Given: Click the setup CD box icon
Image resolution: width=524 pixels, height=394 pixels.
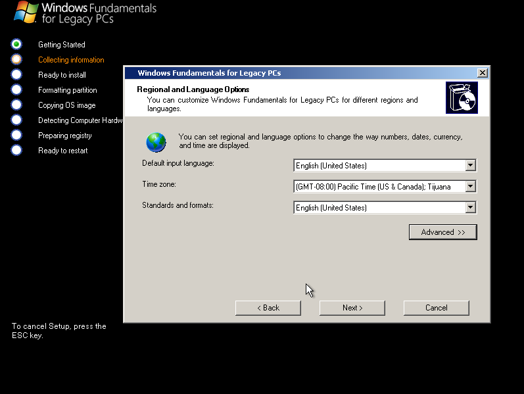Looking at the screenshot, I should [x=462, y=97].
